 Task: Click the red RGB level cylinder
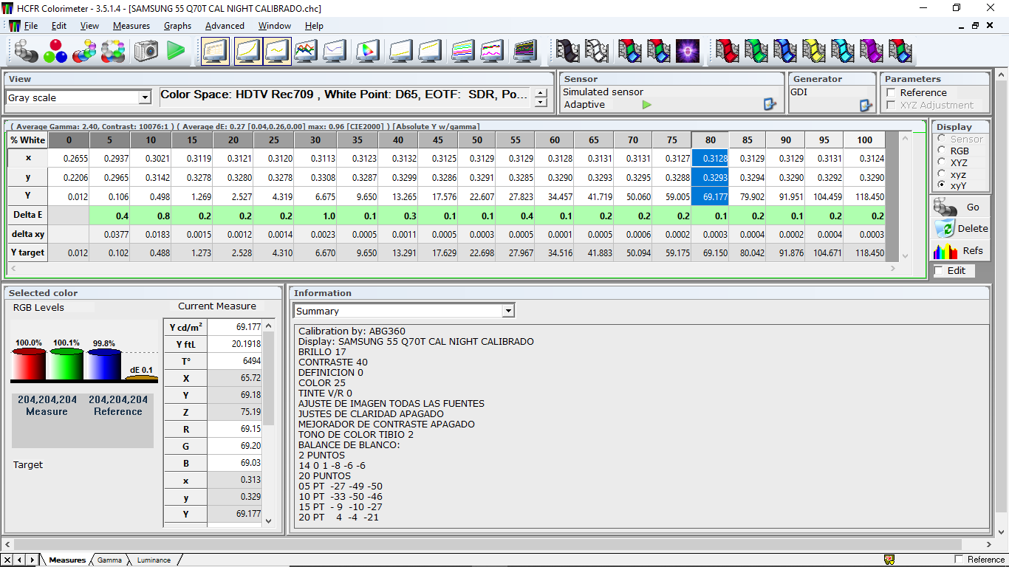(29, 365)
